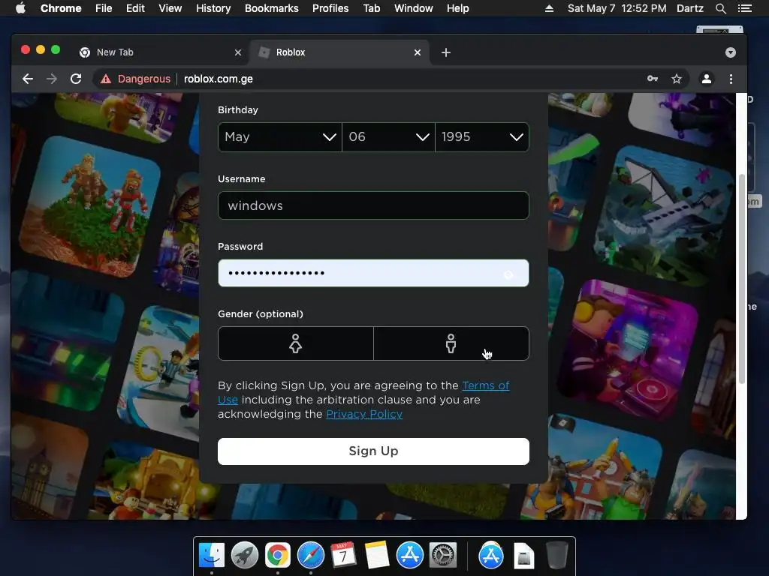Image resolution: width=769 pixels, height=576 pixels.
Task: Click the browser forward arrow
Action: click(x=52, y=79)
